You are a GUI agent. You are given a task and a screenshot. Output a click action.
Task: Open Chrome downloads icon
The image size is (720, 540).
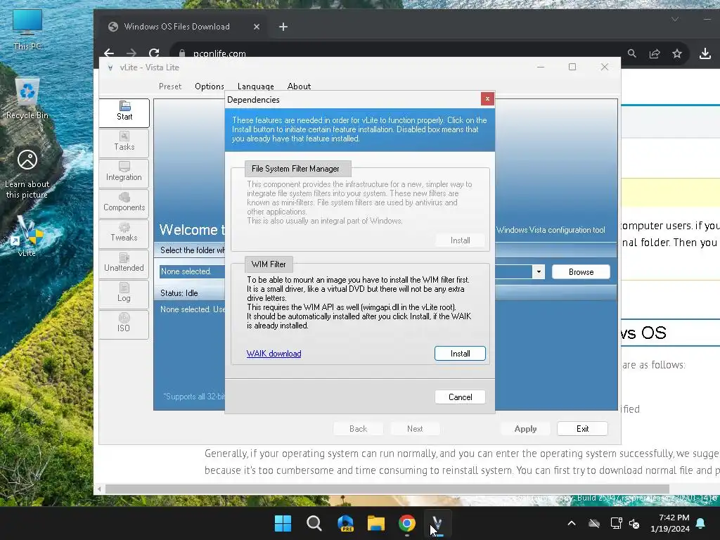point(705,53)
